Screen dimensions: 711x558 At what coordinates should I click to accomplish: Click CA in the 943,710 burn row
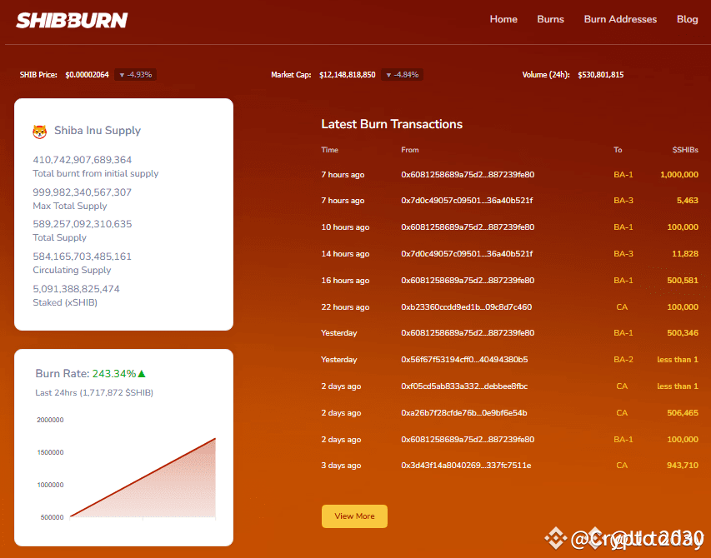(622, 466)
